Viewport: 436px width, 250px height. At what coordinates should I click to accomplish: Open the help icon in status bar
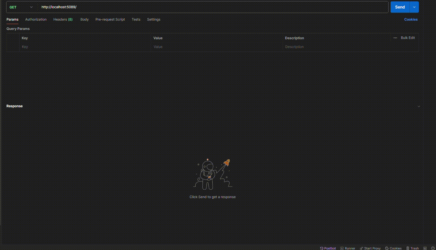coord(433,248)
